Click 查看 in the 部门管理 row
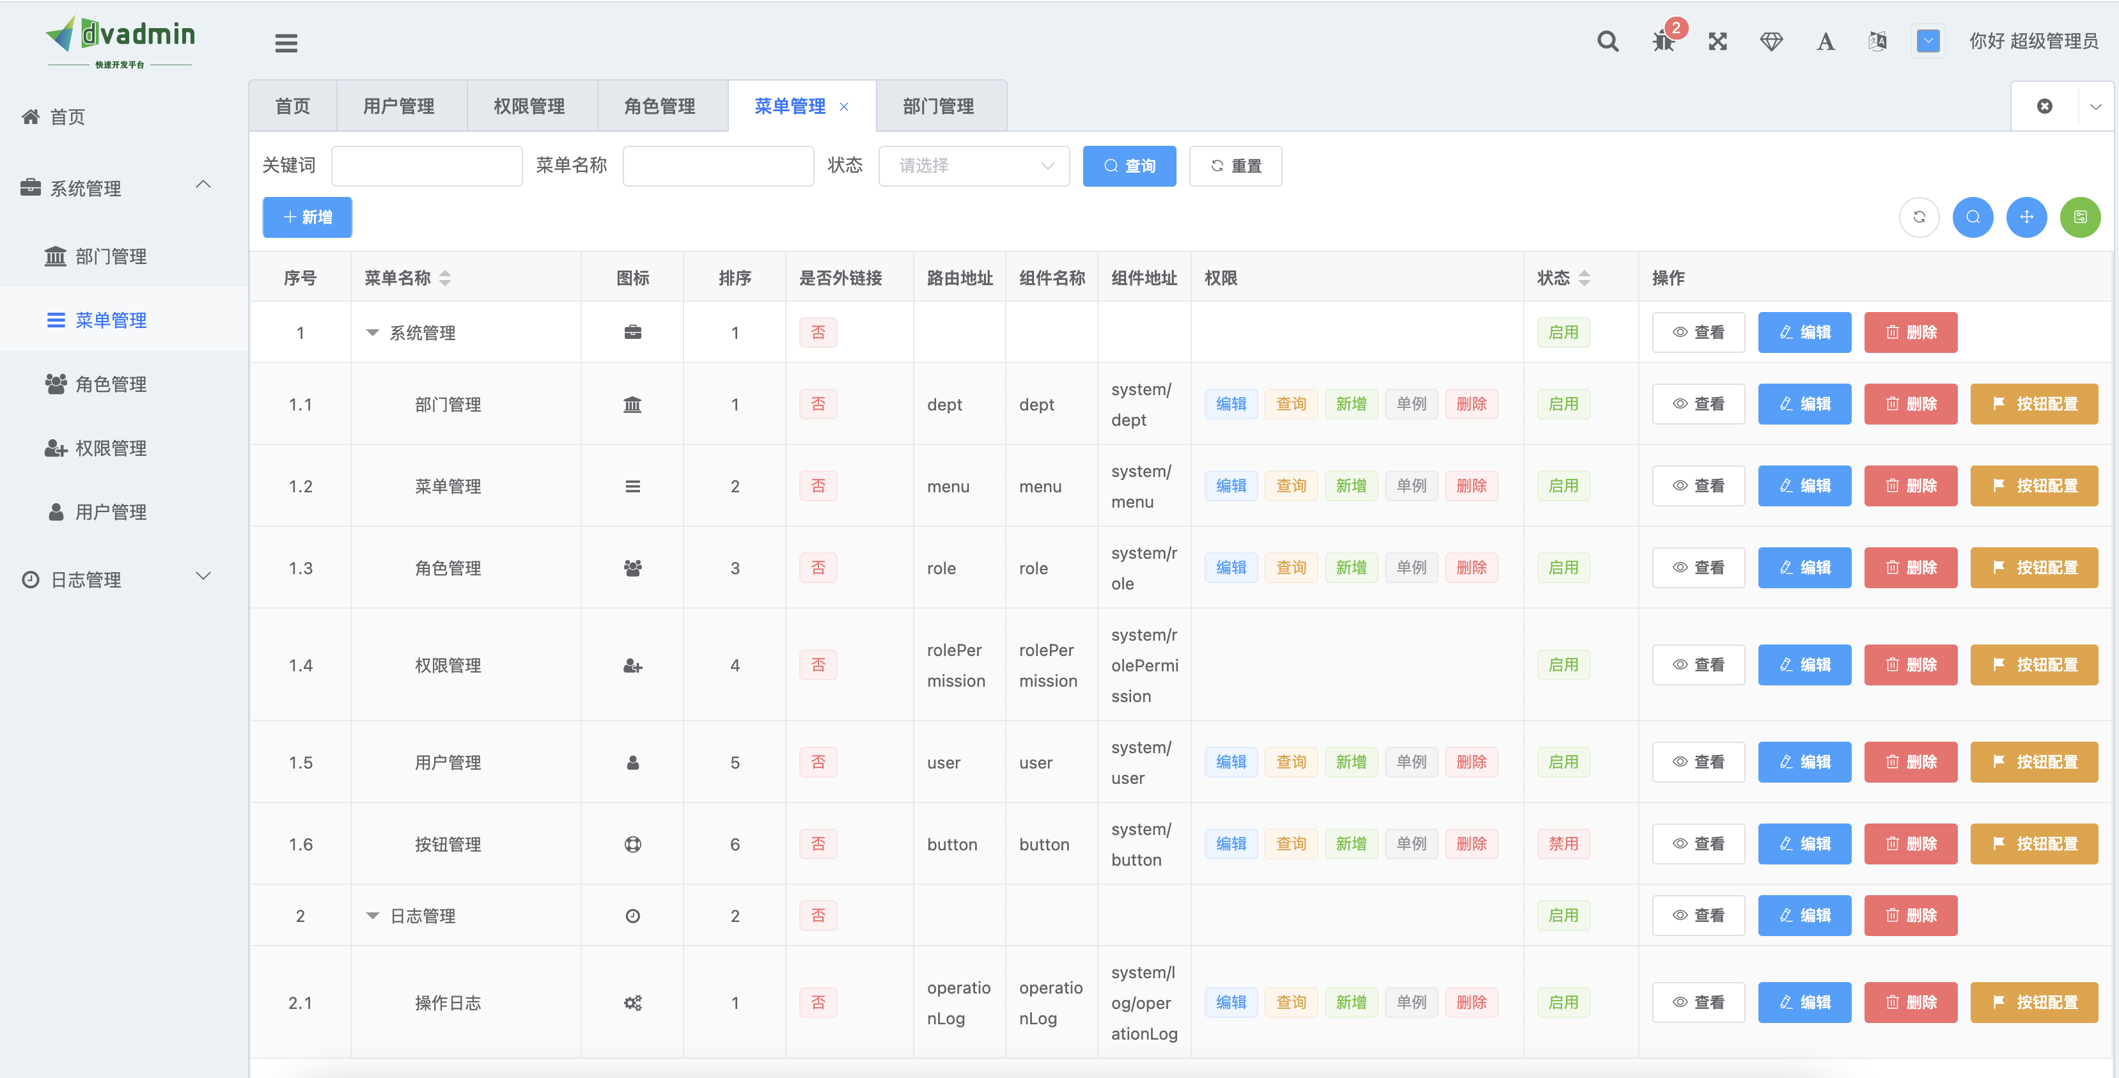 click(1699, 403)
